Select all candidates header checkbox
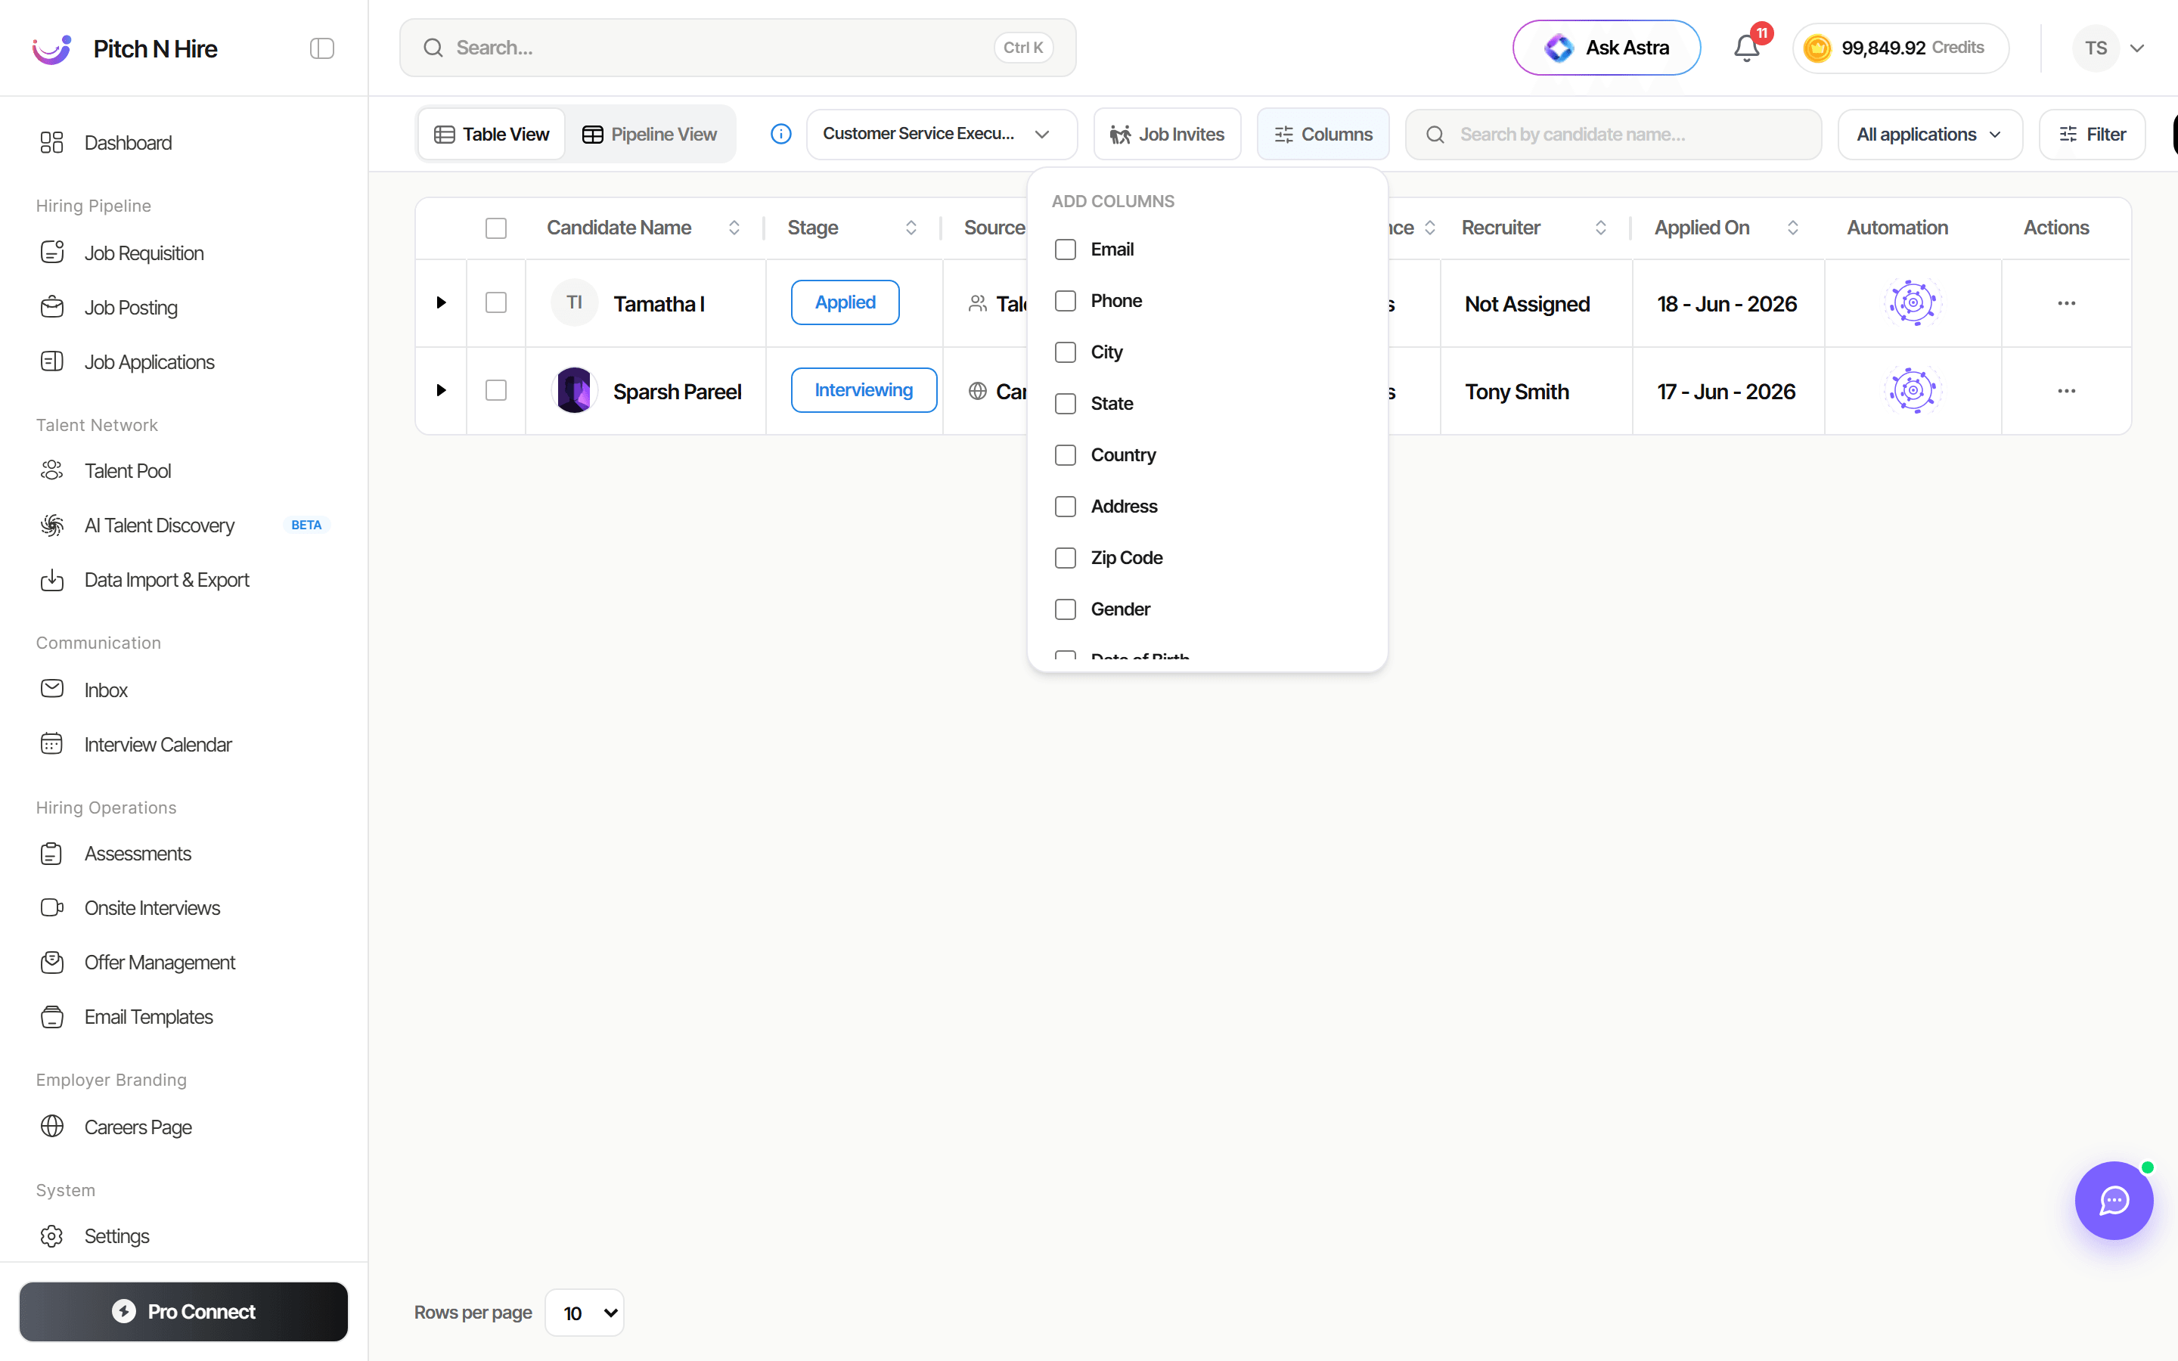 pos(496,228)
